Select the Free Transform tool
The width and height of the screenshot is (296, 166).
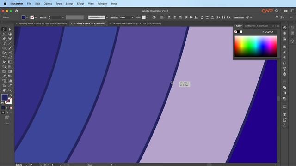[10, 62]
